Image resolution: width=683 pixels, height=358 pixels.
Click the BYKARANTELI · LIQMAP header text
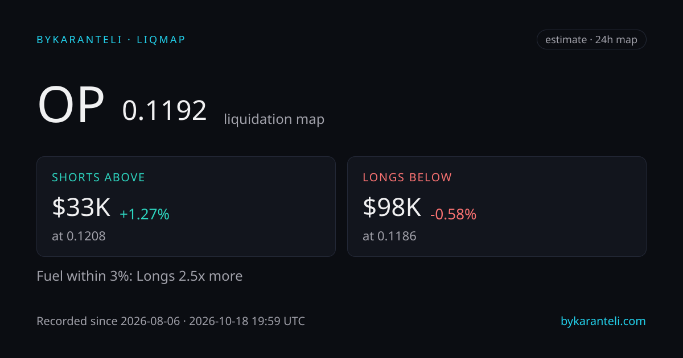[111, 40]
